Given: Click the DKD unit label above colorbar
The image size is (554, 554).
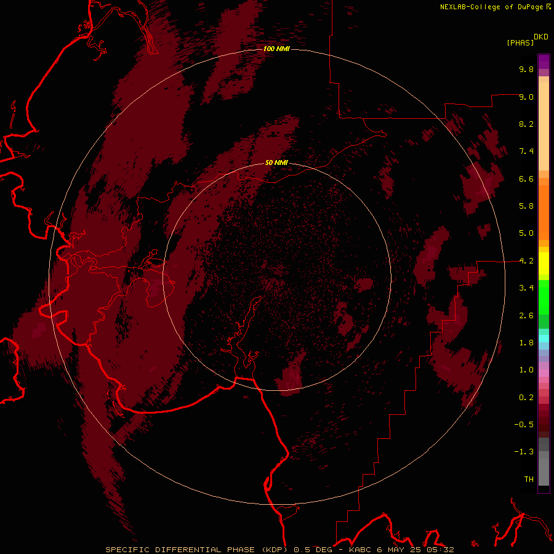Looking at the screenshot, I should 541,37.
